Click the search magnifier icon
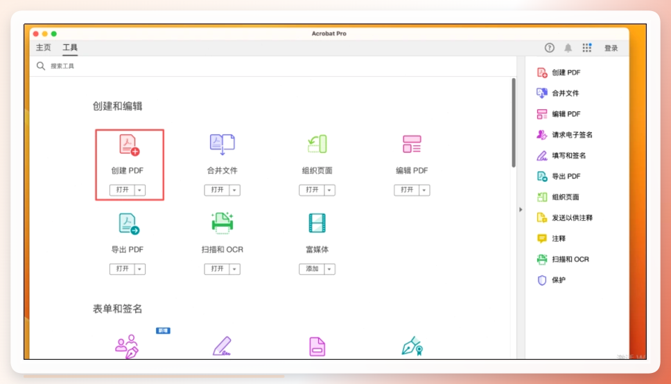The width and height of the screenshot is (671, 384). [41, 66]
